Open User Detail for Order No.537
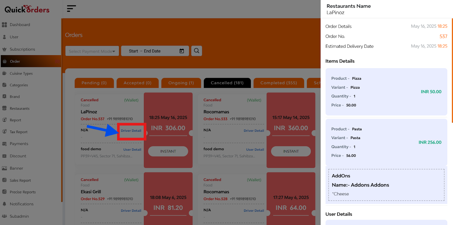Screen dimensions: 453x225 (132, 150)
